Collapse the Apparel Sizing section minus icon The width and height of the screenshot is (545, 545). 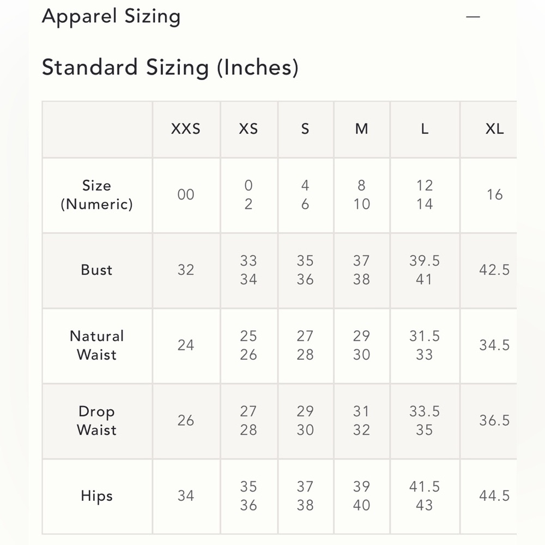pyautogui.click(x=473, y=17)
